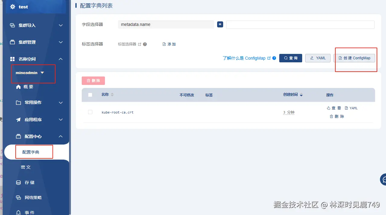Click the 删除 button above the table
Screen dimensions: 386x215
(x=93, y=81)
